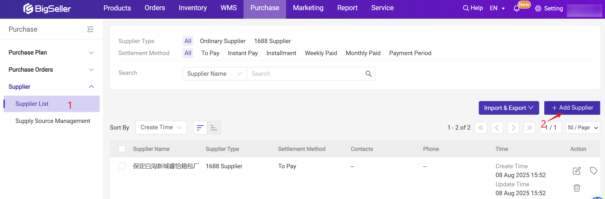605x199 pixels.
Task: Toggle the select-all checkbox in table header
Action: pos(122,149)
